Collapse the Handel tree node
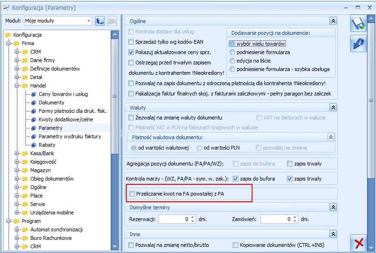376x253 pixels. (x=16, y=86)
